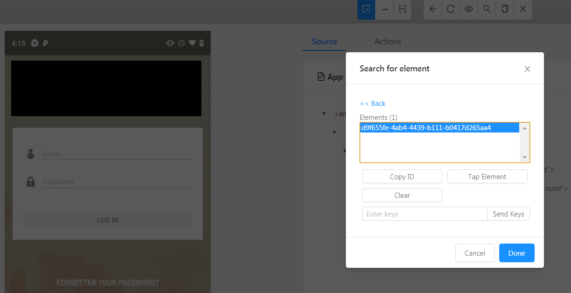Screen dimensions: 571x293
Task: Collapse the second-level tree node arrow
Action: [x=334, y=133]
